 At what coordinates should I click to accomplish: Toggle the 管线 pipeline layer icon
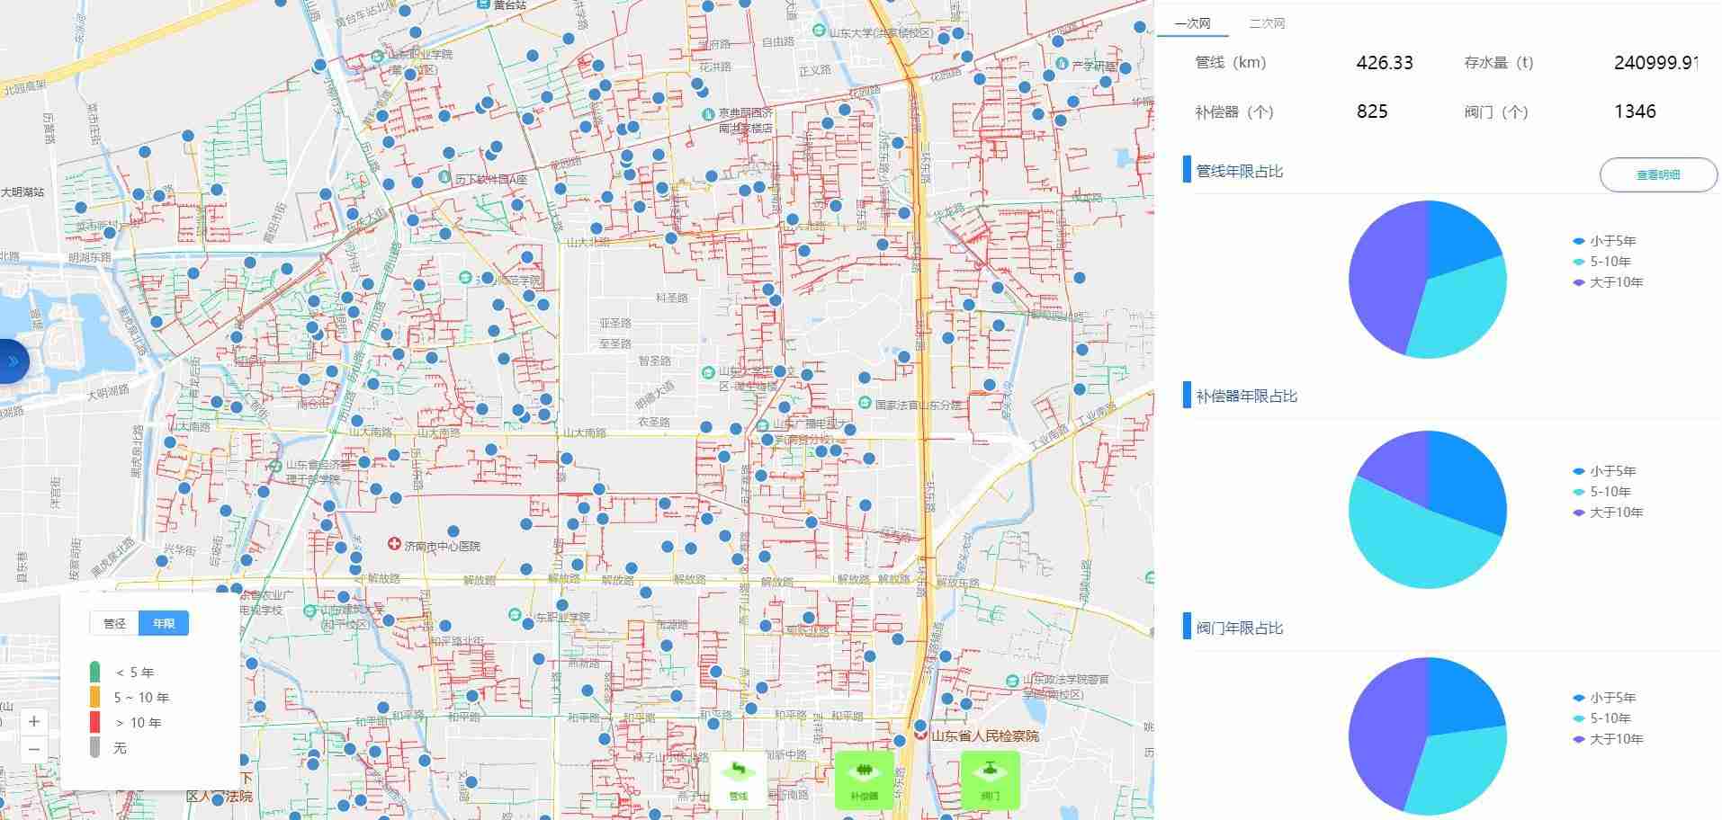click(738, 779)
